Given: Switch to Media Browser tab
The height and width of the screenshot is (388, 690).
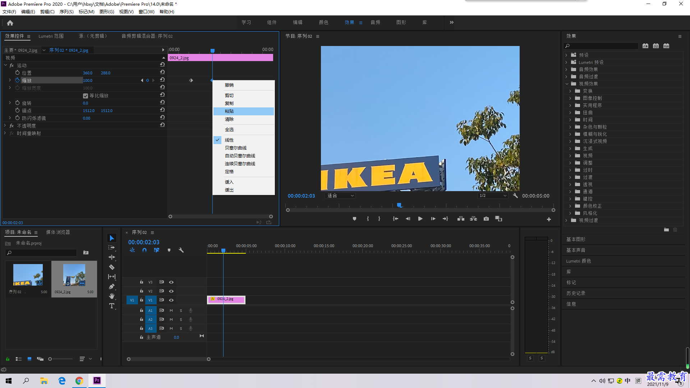Looking at the screenshot, I should 58,232.
